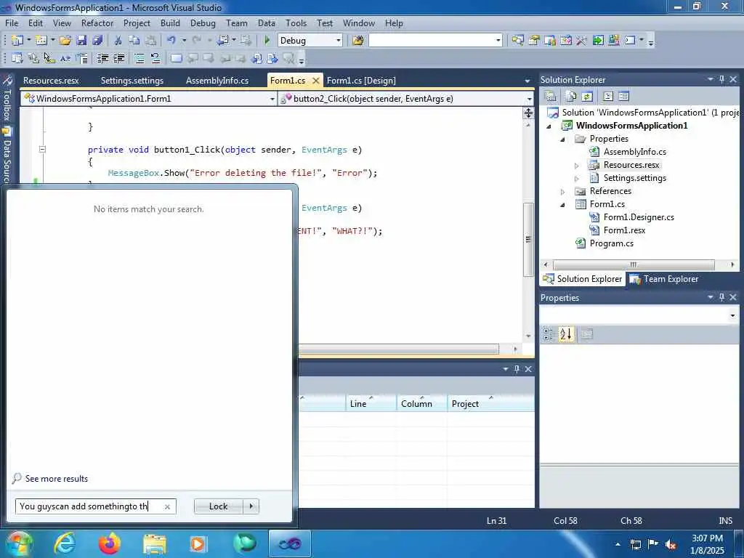Click the Solution Explorer properties toolbar icon
Screen dimensions: 744x558
pyautogui.click(x=551, y=97)
